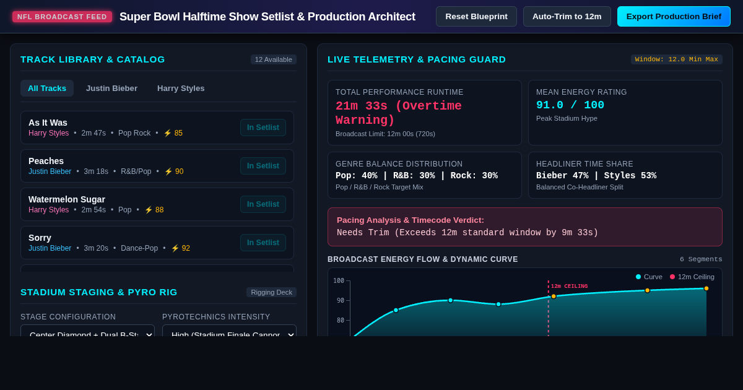This screenshot has width=743, height=390.
Task: Export the Production Brief
Action: pos(674,17)
